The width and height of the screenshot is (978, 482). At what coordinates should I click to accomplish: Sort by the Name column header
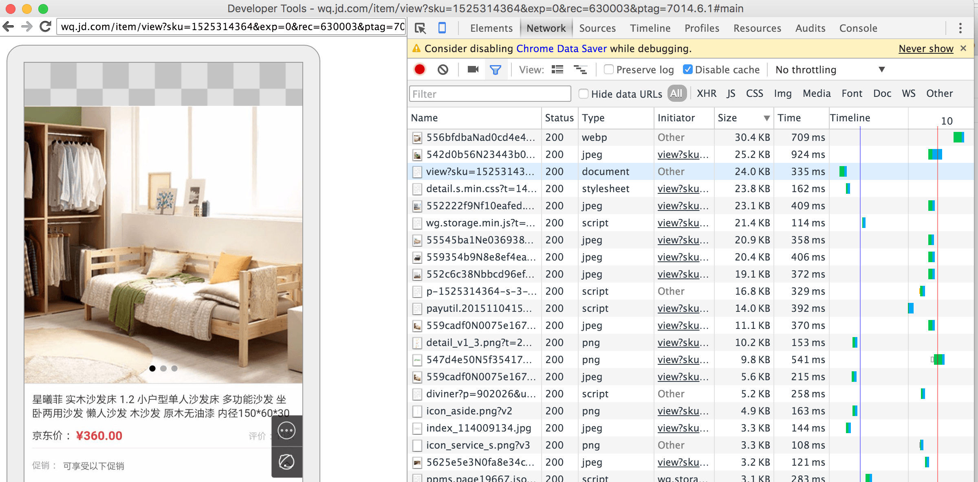click(x=474, y=118)
